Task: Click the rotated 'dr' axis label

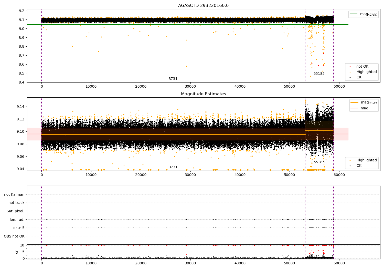Action: 17,252
